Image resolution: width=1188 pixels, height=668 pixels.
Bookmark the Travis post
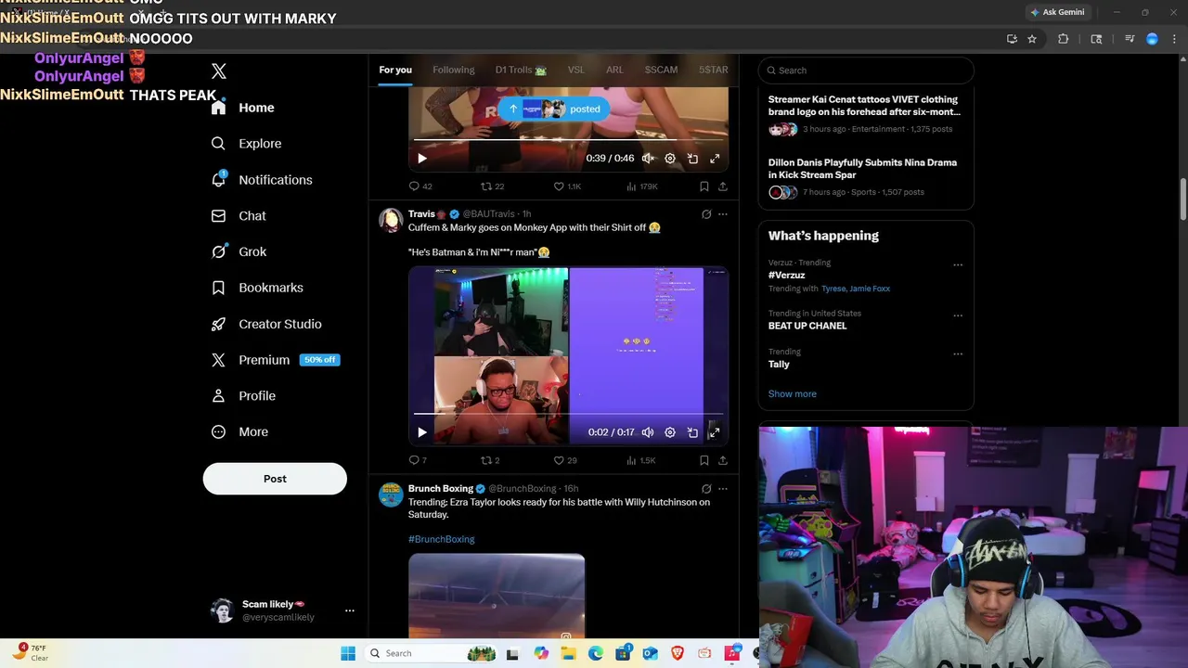[x=704, y=460]
